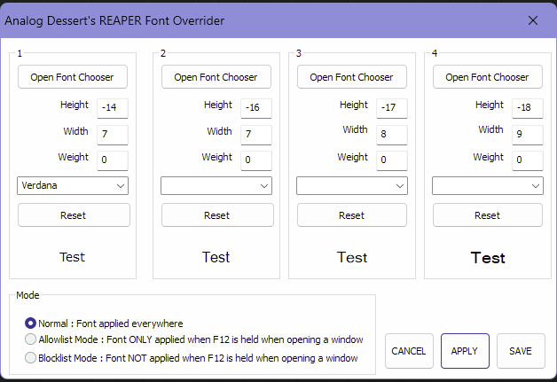
Task: Open Font Chooser for font slot 3
Action: [x=352, y=77]
